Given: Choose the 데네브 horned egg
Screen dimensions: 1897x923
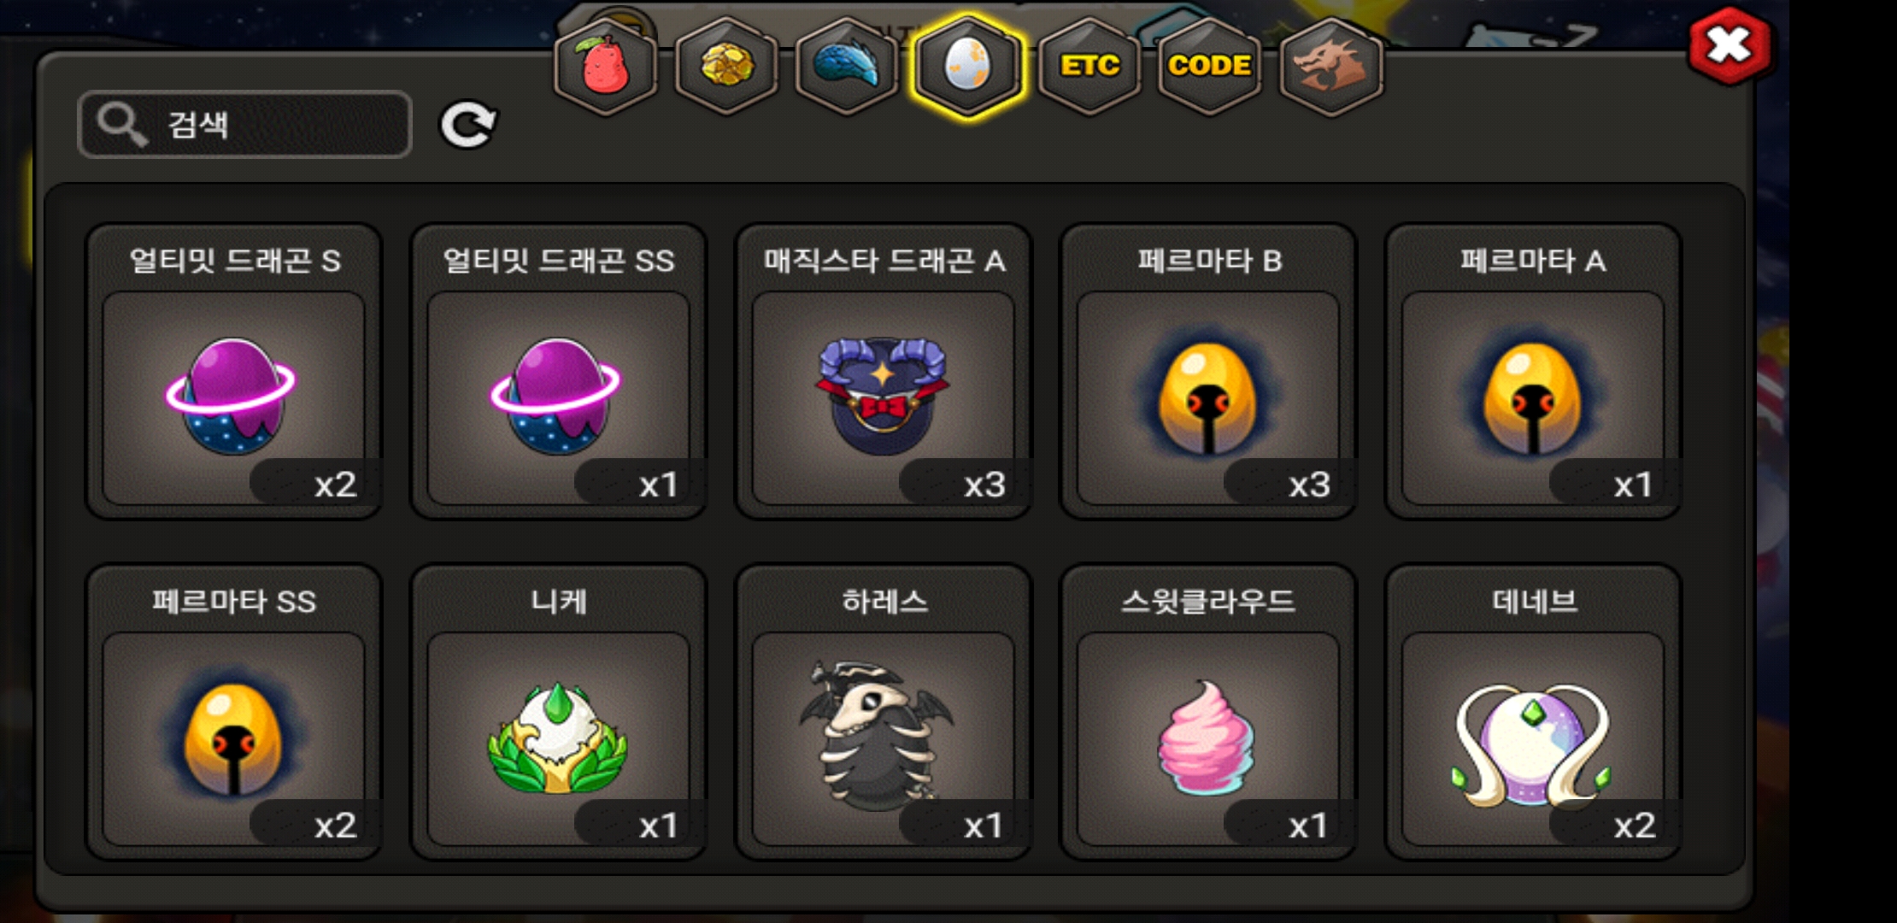Looking at the screenshot, I should (x=1533, y=712).
